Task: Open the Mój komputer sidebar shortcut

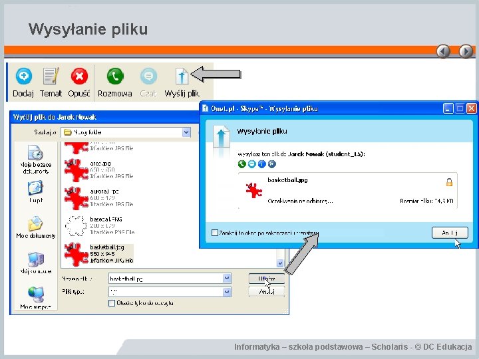Action: (35, 263)
